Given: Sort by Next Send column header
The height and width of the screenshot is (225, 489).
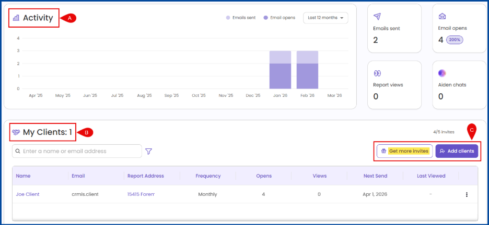Looking at the screenshot, I should (x=375, y=176).
